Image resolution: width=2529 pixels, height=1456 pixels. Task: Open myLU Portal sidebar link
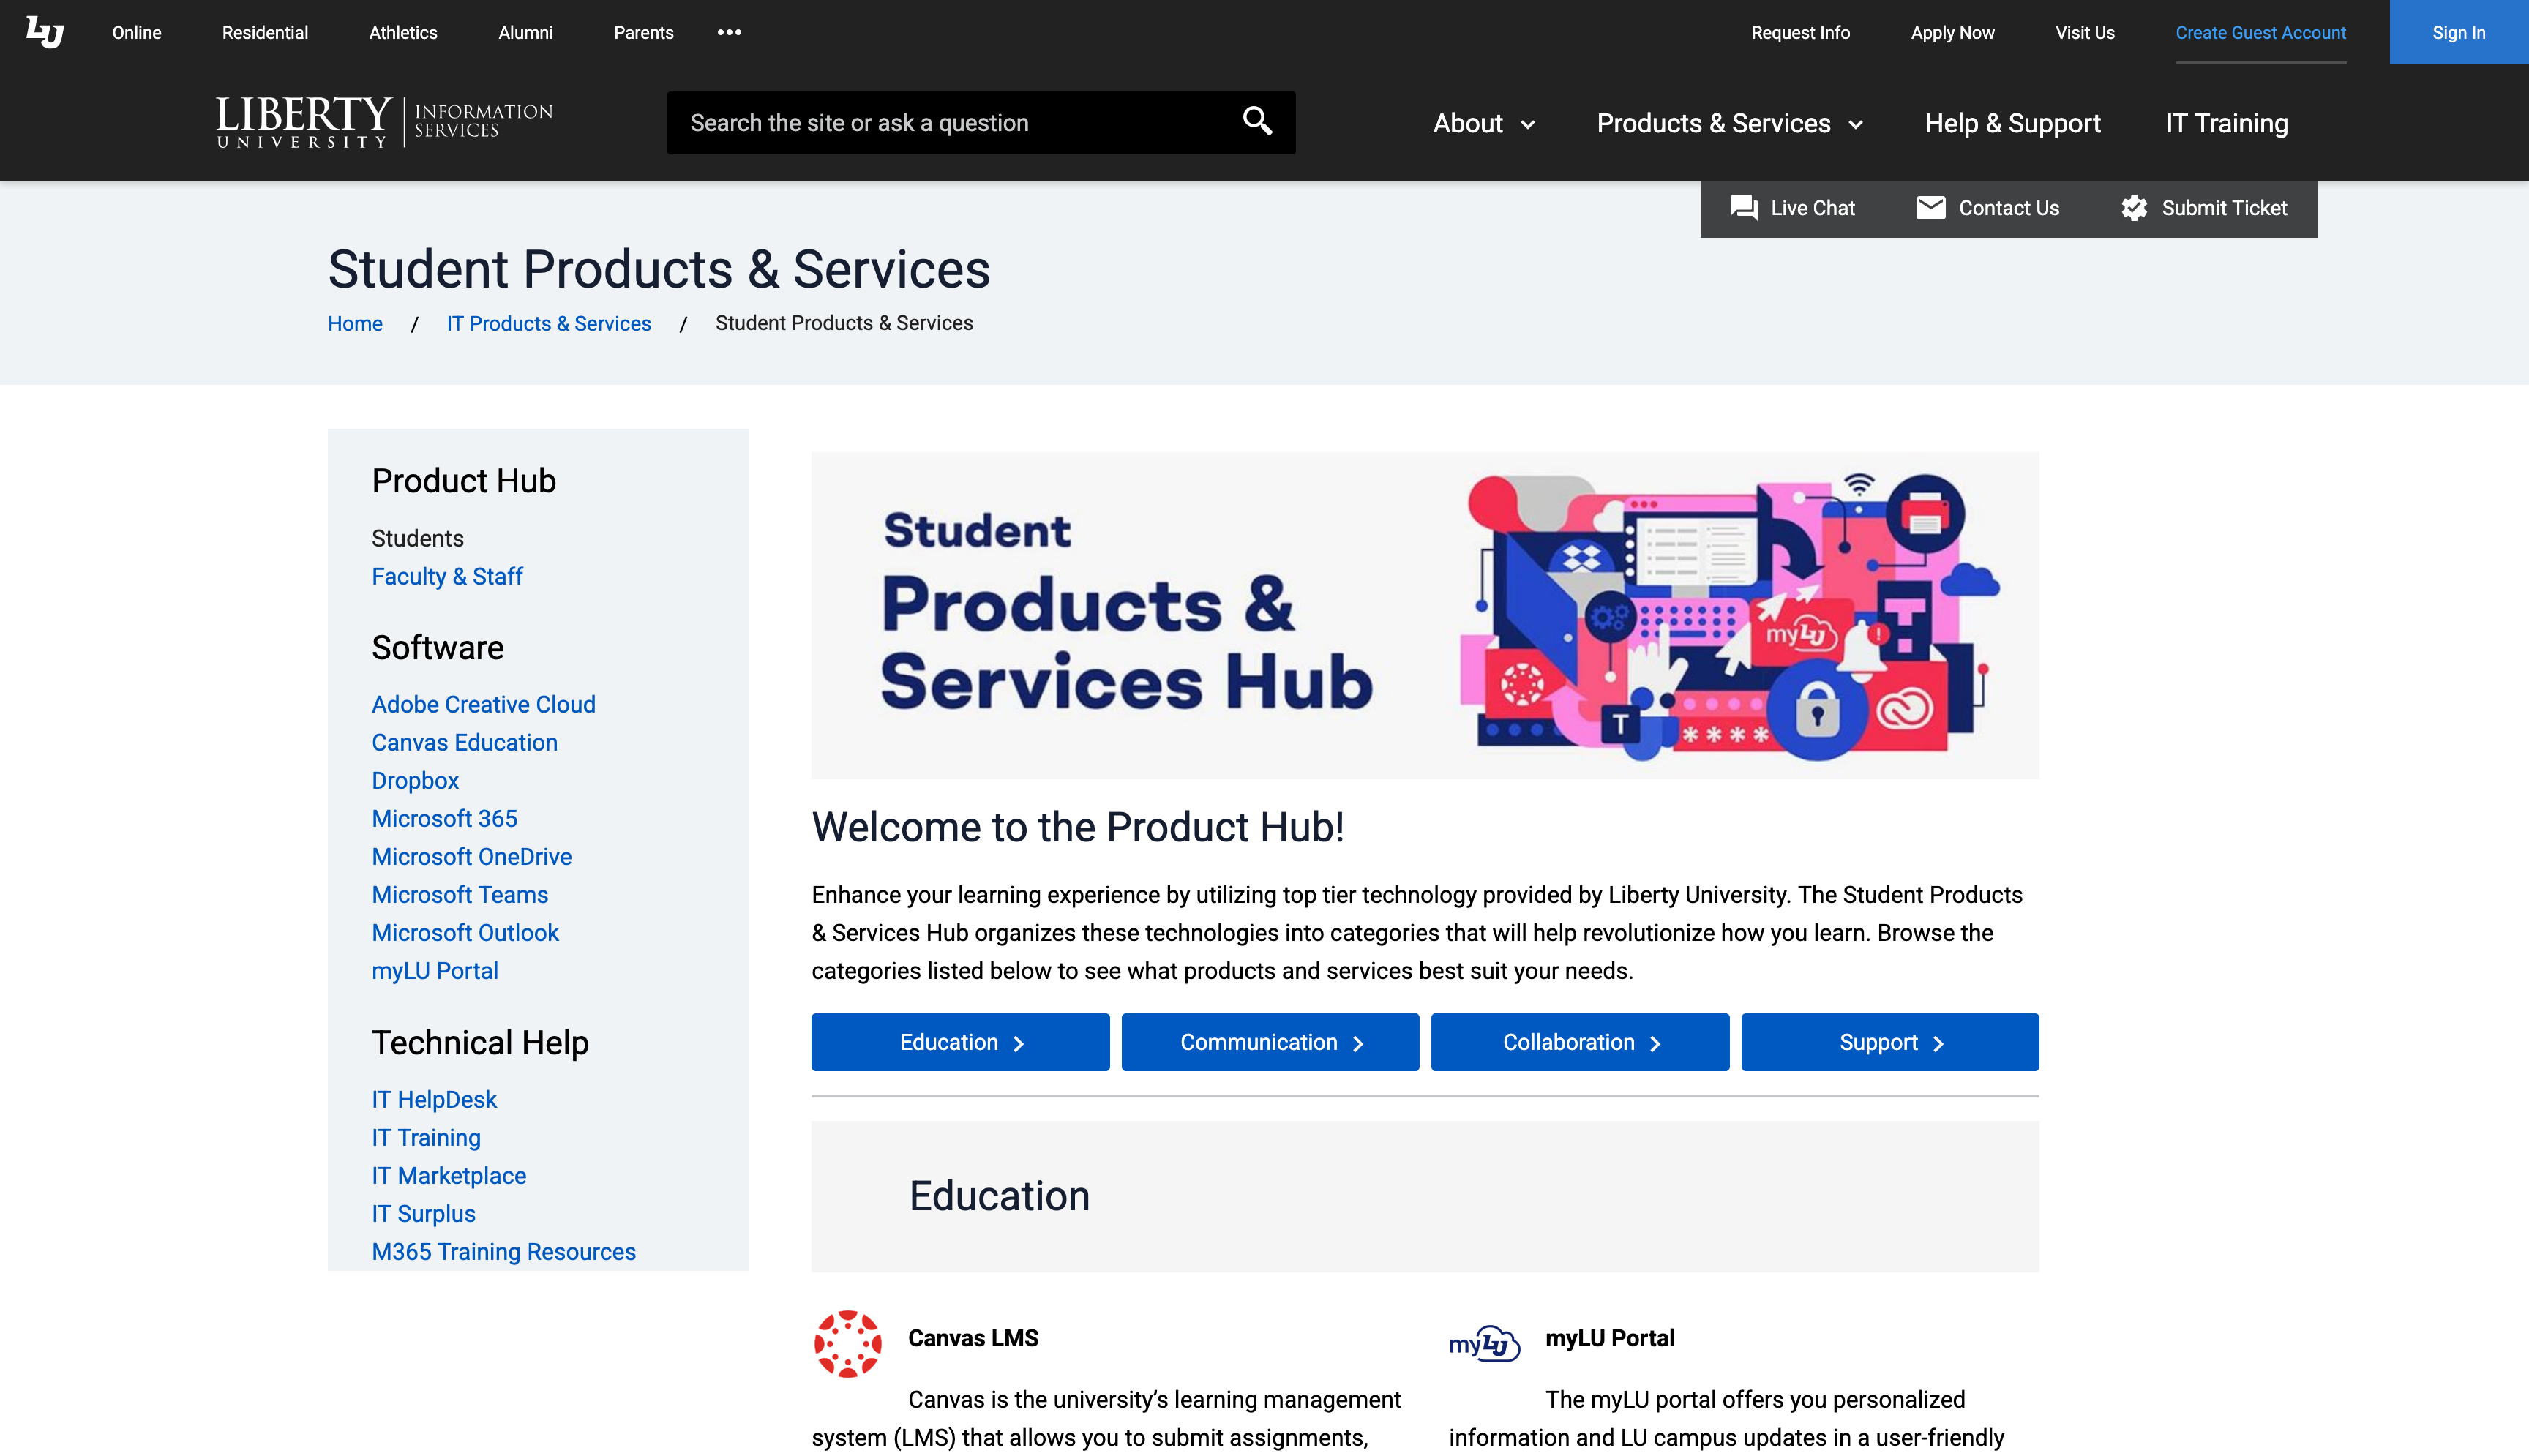435,970
